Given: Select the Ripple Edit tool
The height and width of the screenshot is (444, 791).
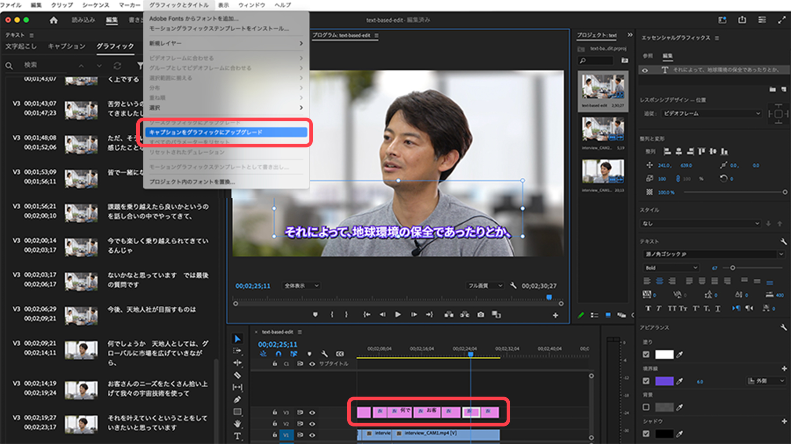Looking at the screenshot, I should point(237,363).
